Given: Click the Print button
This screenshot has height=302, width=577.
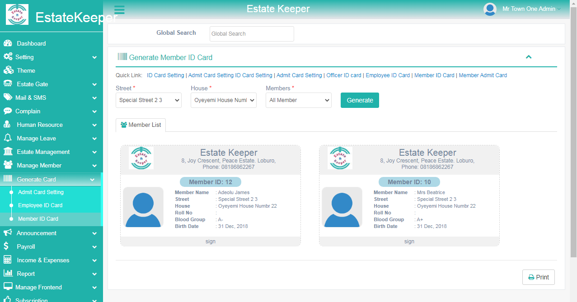Looking at the screenshot, I should pyautogui.click(x=538, y=277).
